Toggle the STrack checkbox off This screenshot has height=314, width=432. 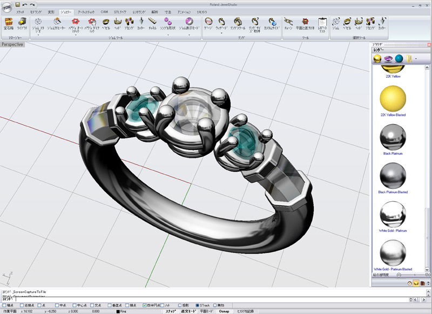tap(197, 305)
